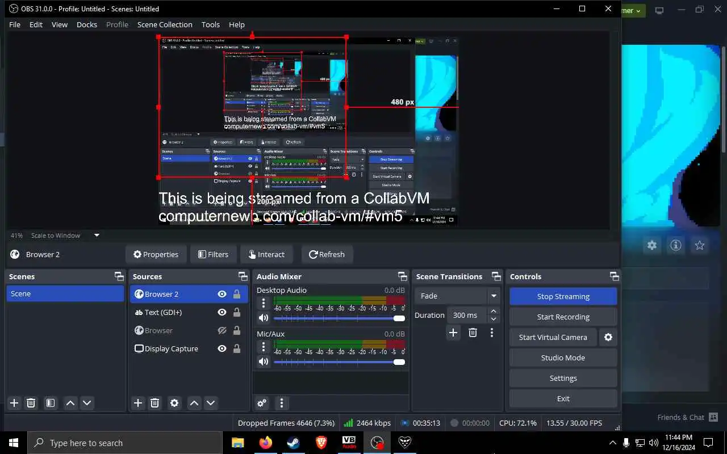This screenshot has height=454, width=727.
Task: Remove selected scene with trash icon
Action: [x=31, y=403]
